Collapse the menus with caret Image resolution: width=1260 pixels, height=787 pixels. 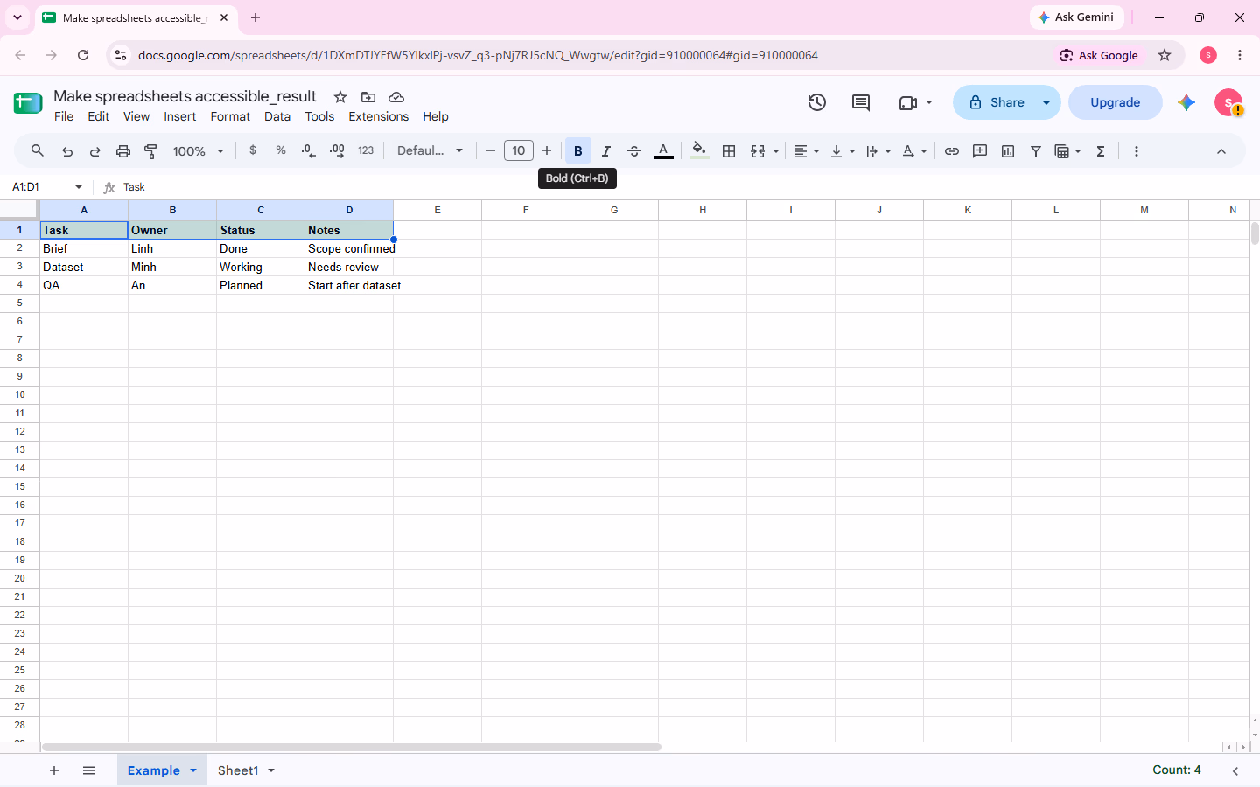tap(1221, 151)
